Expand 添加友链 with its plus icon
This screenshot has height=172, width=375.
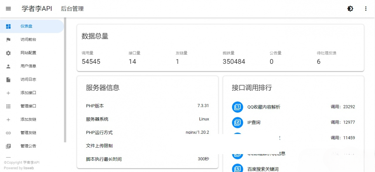[x=8, y=119]
